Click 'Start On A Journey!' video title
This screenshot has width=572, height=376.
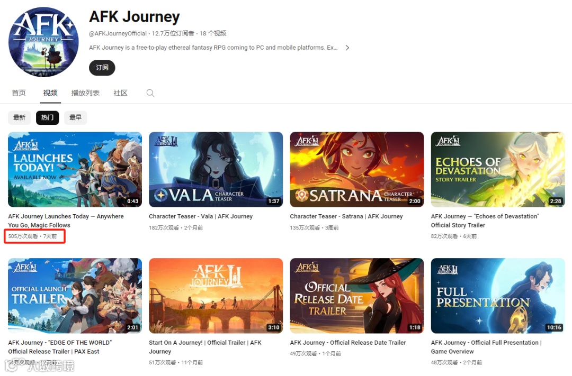[x=205, y=347]
